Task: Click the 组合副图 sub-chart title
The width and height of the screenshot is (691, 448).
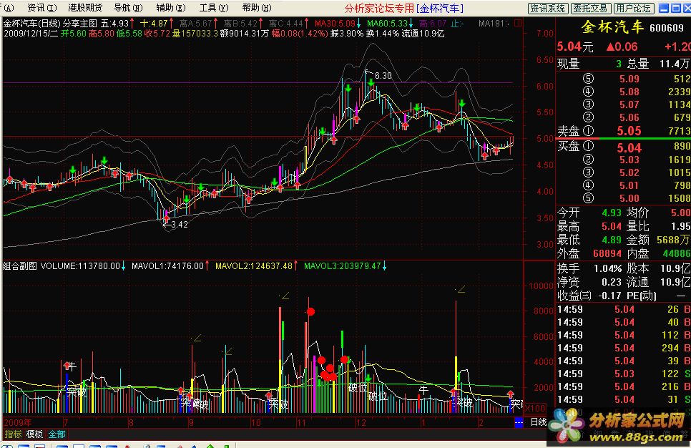Action: [20, 266]
